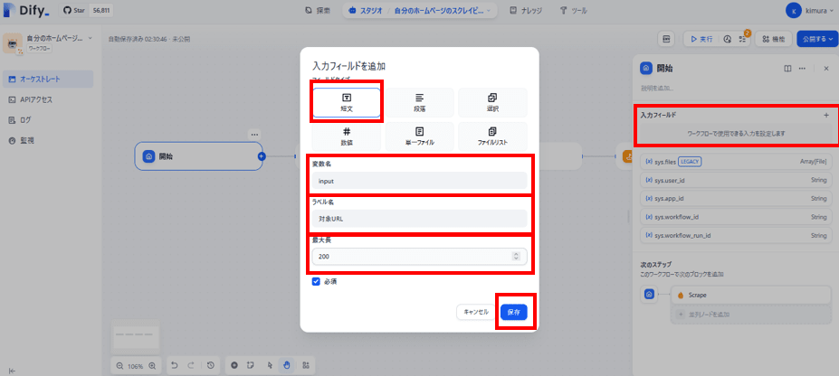Zoom out the canvas

[x=119, y=366]
